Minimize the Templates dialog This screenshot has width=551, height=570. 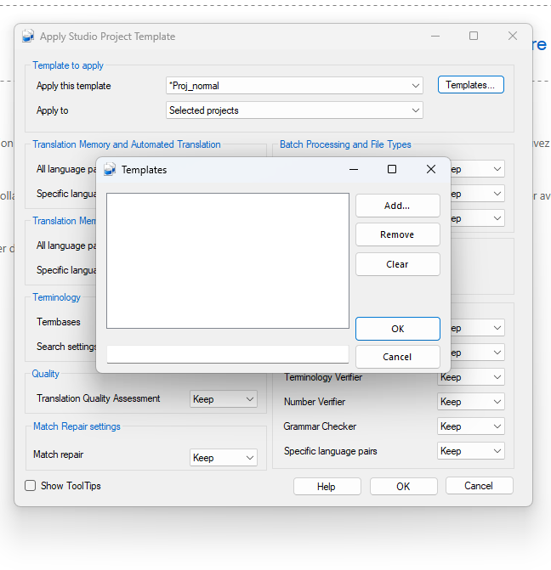[354, 169]
